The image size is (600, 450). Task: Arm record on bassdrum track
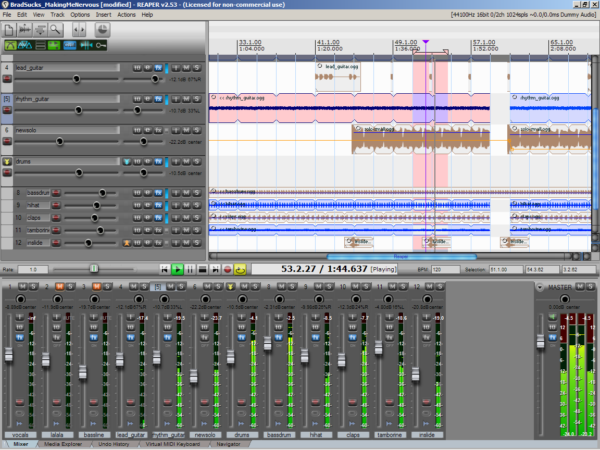(x=56, y=193)
